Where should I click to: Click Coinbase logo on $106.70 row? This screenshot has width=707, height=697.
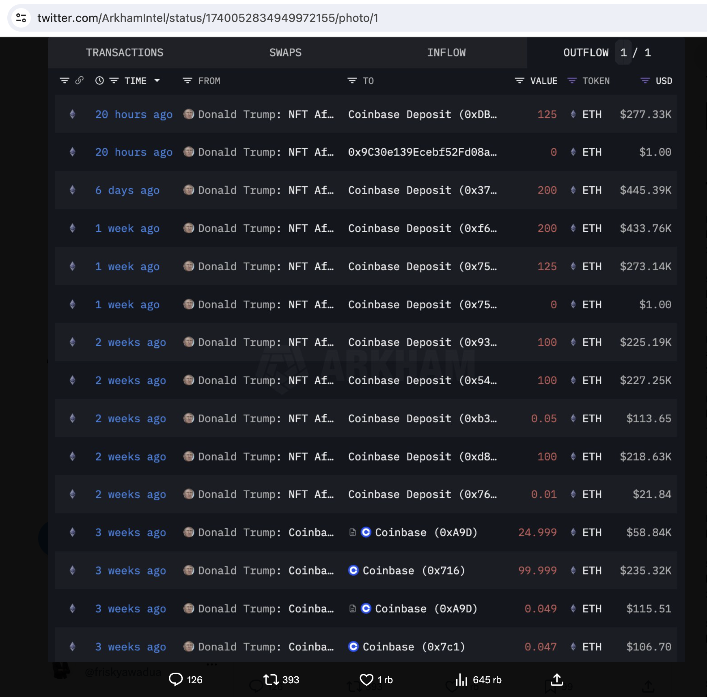click(x=353, y=646)
